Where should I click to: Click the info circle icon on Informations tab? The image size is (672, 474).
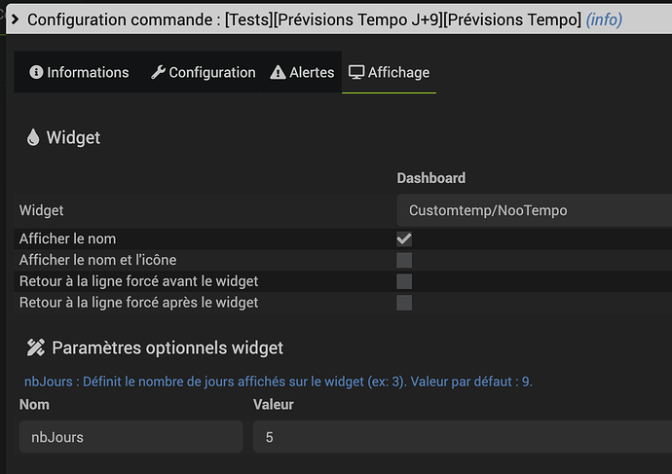click(36, 73)
